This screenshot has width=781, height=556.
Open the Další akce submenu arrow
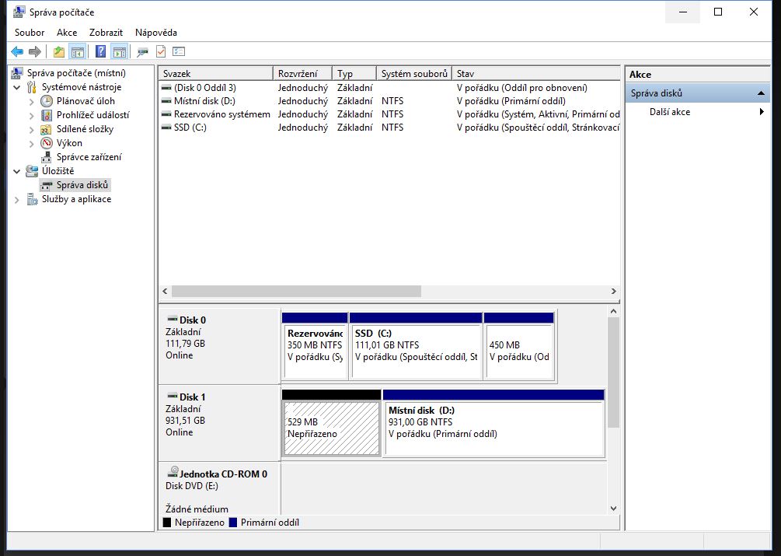[762, 112]
